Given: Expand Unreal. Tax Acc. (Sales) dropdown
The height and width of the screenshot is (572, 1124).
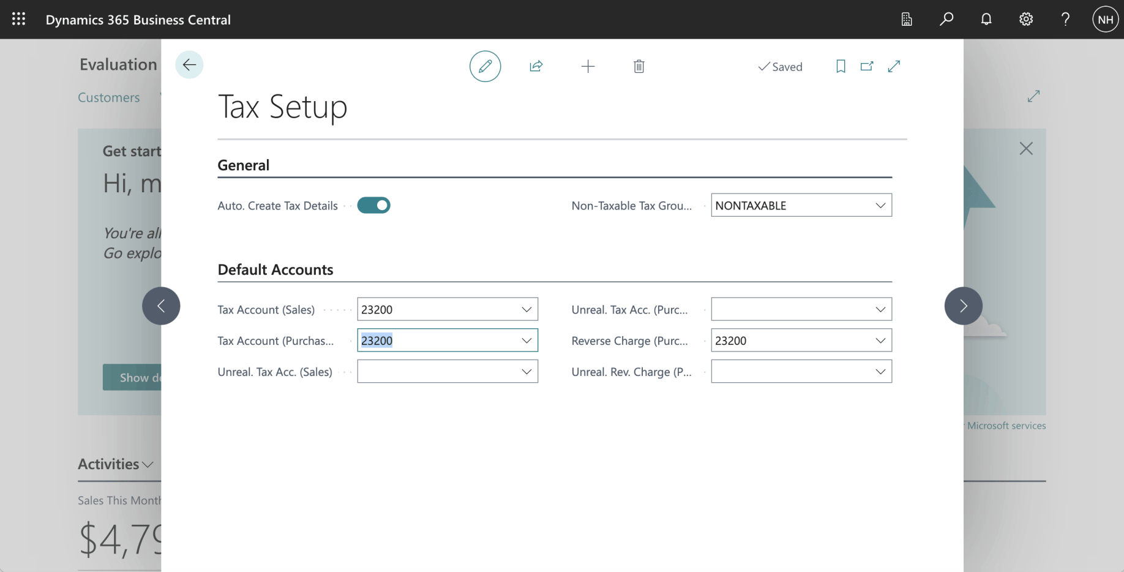Looking at the screenshot, I should (526, 372).
